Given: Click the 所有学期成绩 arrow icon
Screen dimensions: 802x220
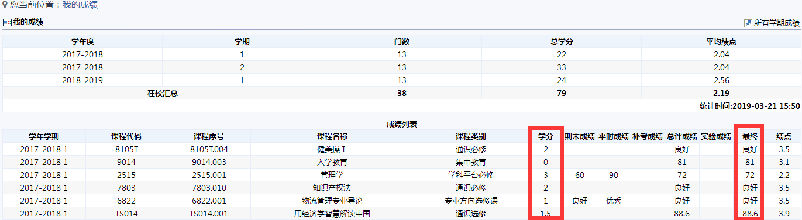Looking at the screenshot, I should point(748,23).
